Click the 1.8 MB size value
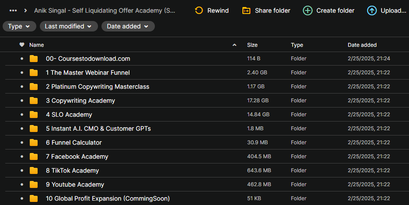Viewport: 409px width, 205px height. [255, 129]
